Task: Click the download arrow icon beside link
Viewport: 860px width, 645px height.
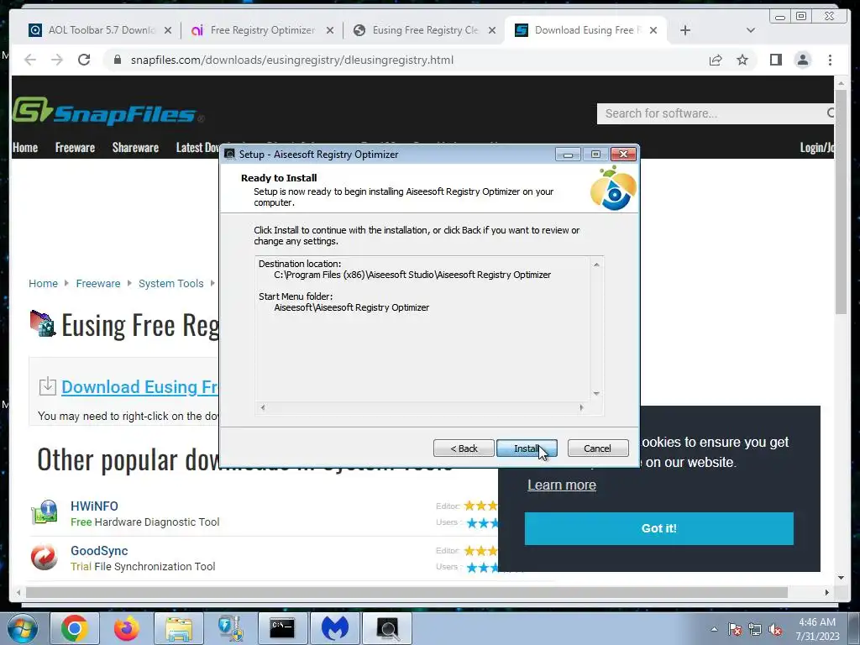Action: coord(48,386)
